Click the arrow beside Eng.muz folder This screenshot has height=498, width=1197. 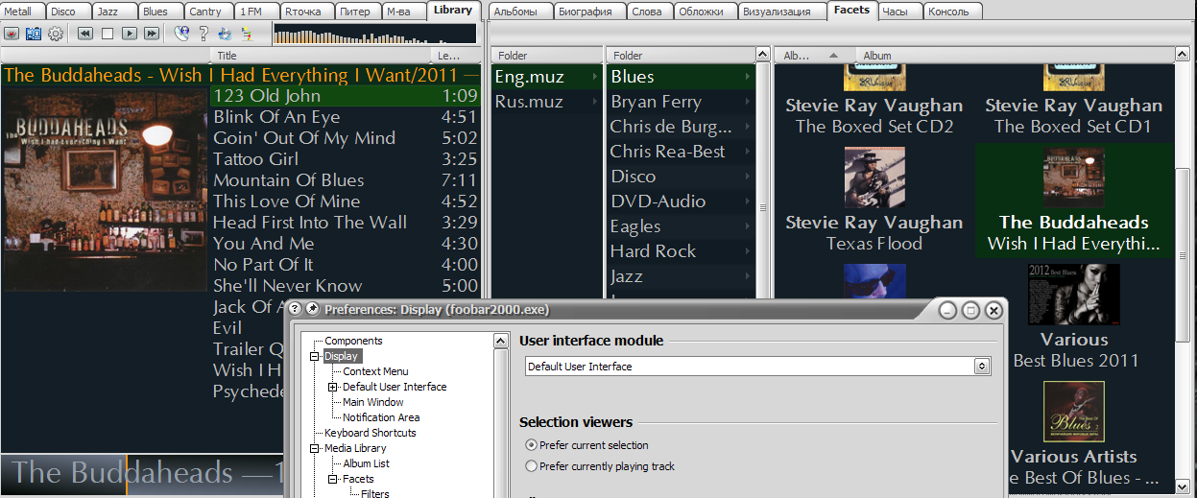(x=595, y=77)
